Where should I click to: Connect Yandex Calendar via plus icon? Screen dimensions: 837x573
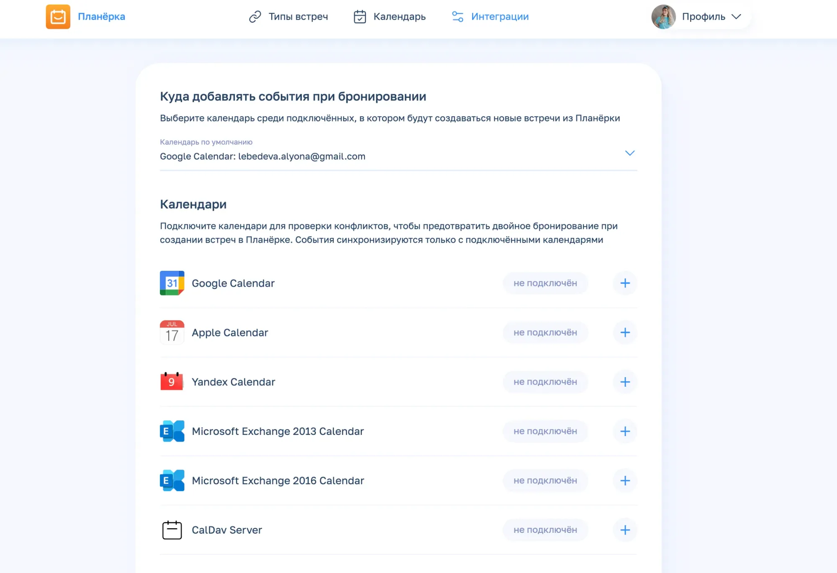click(x=625, y=382)
